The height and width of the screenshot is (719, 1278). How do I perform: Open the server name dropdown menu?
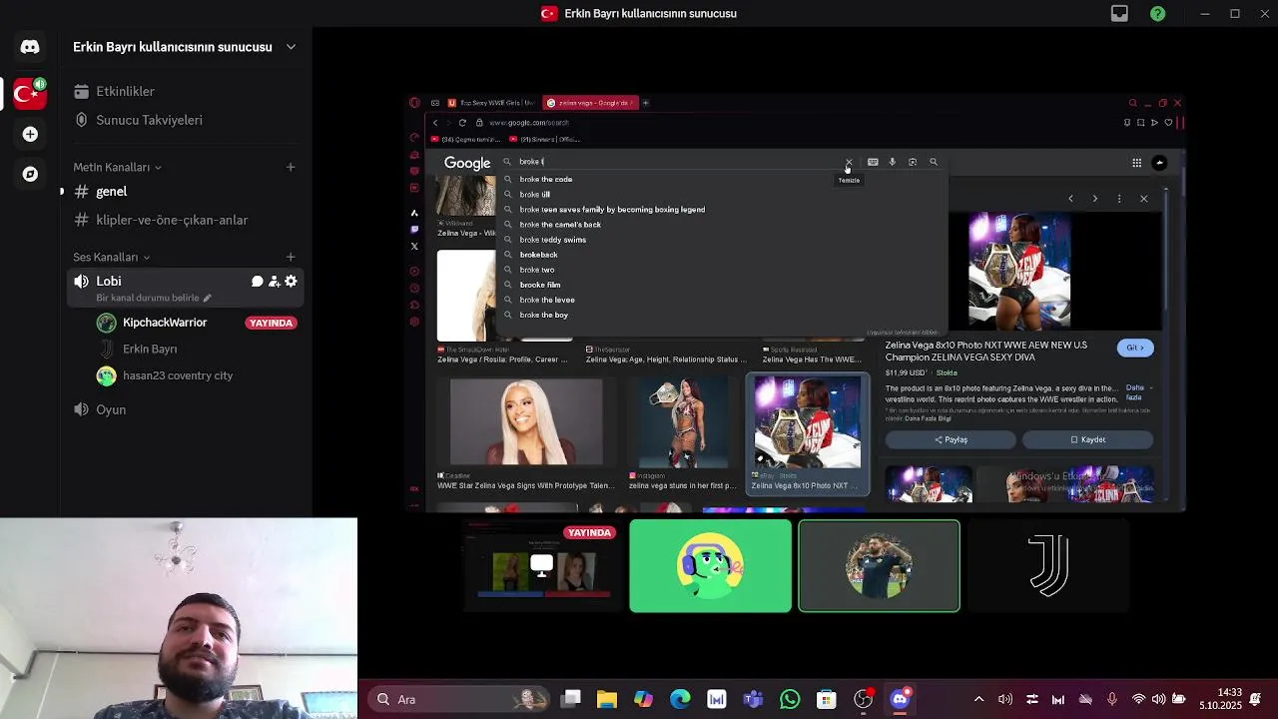291,47
